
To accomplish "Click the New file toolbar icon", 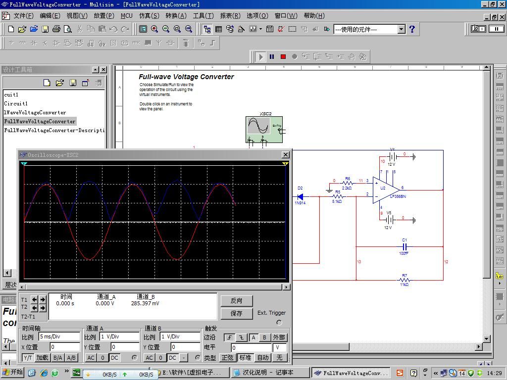I will (11, 29).
